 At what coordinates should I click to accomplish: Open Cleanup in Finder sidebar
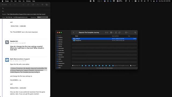(x=60, y=40)
